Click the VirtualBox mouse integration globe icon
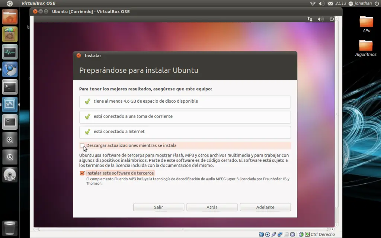The image size is (381, 238). tap(301, 234)
